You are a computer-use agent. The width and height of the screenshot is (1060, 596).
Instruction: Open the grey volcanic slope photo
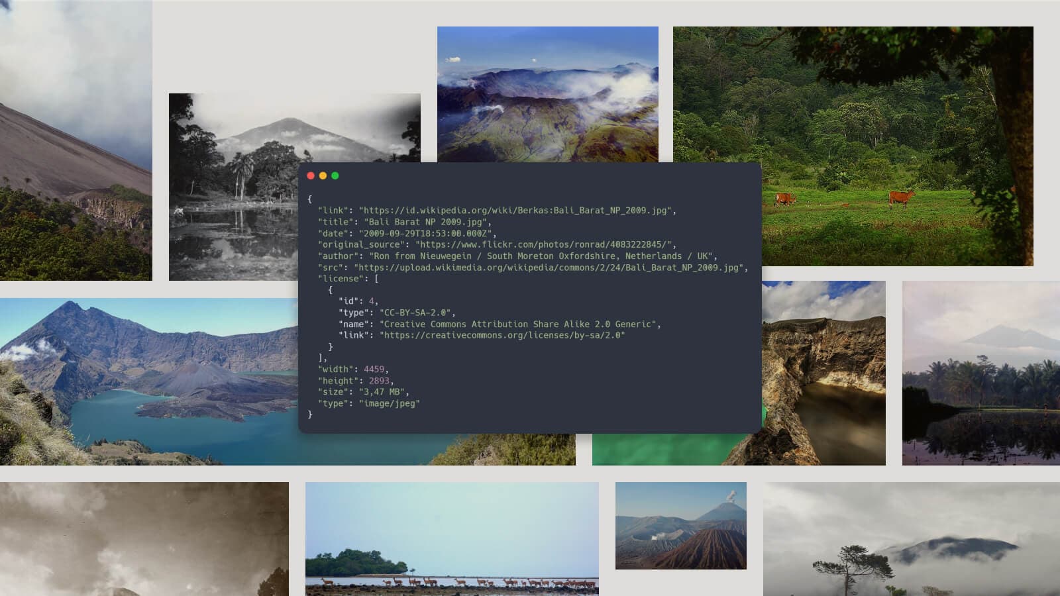(x=76, y=140)
